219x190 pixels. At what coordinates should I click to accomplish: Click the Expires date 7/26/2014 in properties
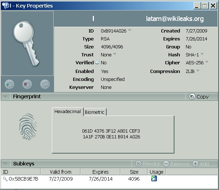(197, 39)
